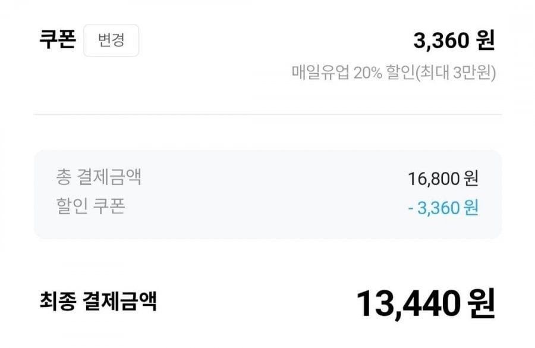Click the 총 결제금액 label
Screen dimensions: 535x348
(x=98, y=177)
